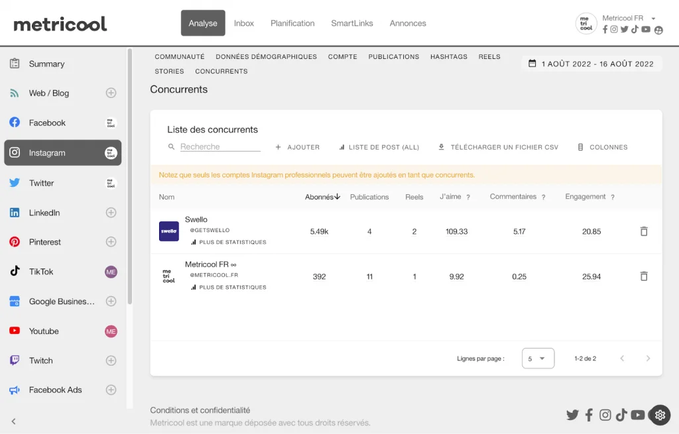Screen dimensions: 679x434
Task: Add Facebook Ads connection plus icon
Action: (111, 390)
